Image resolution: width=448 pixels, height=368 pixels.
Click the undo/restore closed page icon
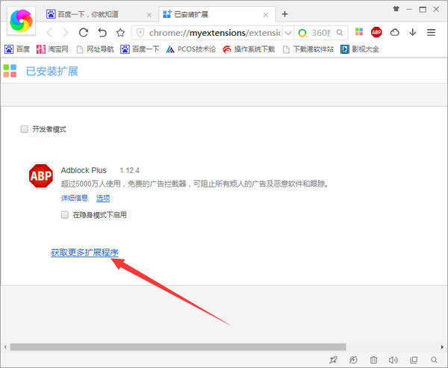102,33
